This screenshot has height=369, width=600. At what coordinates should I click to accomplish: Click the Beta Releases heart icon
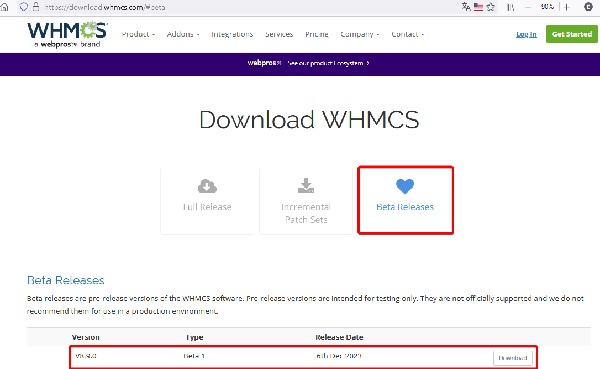tap(405, 186)
